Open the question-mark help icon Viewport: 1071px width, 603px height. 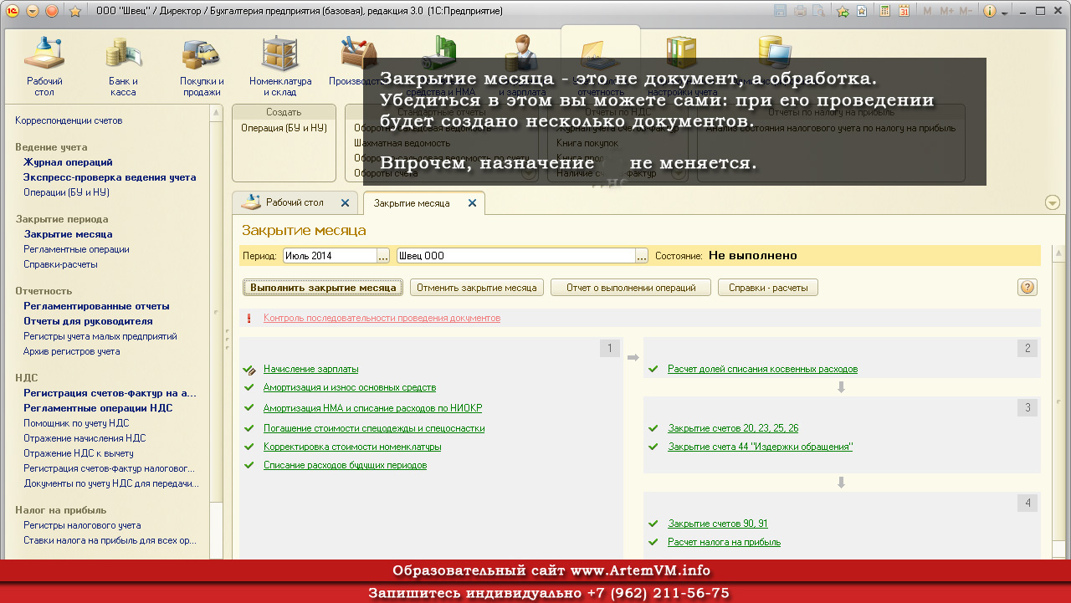pos(1027,288)
